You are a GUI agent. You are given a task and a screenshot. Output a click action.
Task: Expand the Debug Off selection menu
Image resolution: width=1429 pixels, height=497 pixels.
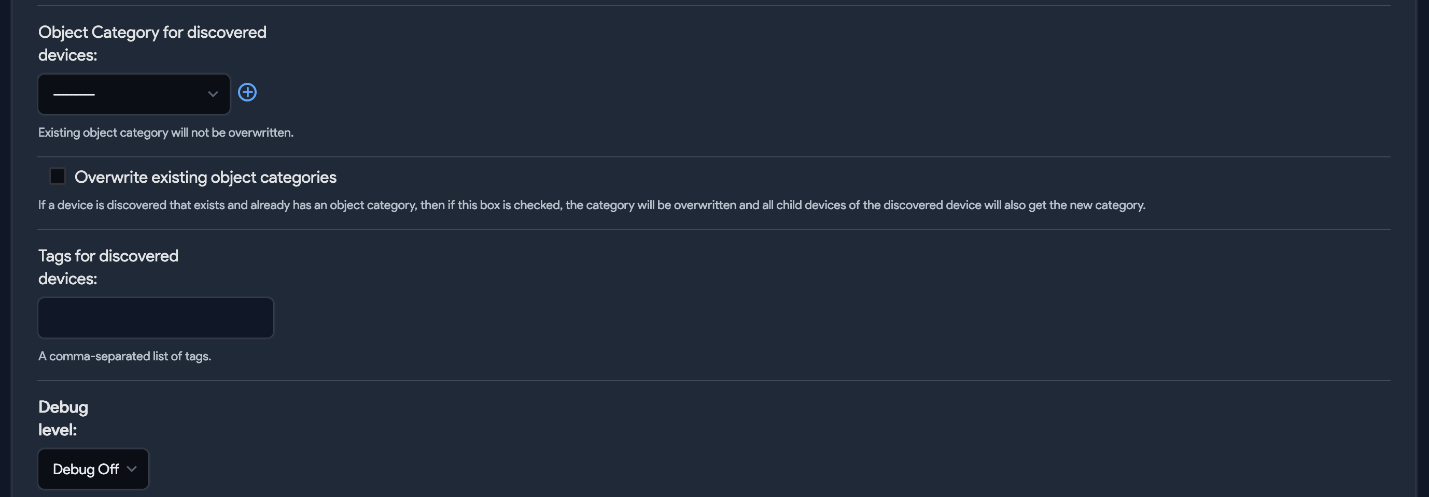[x=93, y=469]
